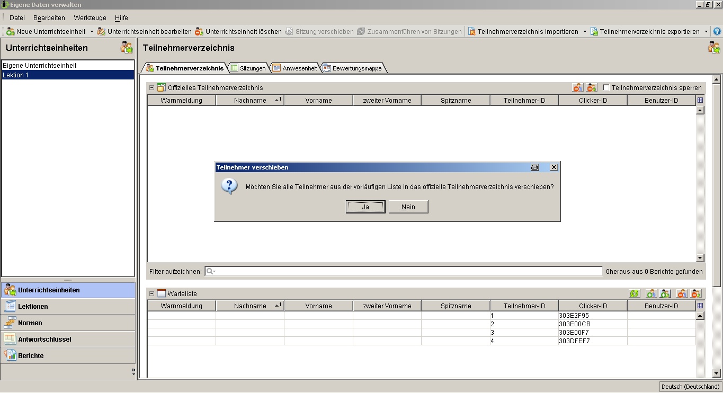Click the Ja button in the dialog
Viewport: 723px width, 393px height.
pos(365,207)
